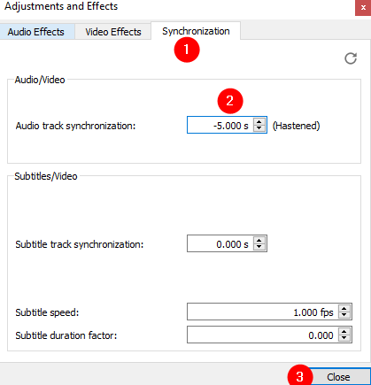Image resolution: width=371 pixels, height=385 pixels.
Task: Click the reset synchronization refresh icon
Action: 351,58
